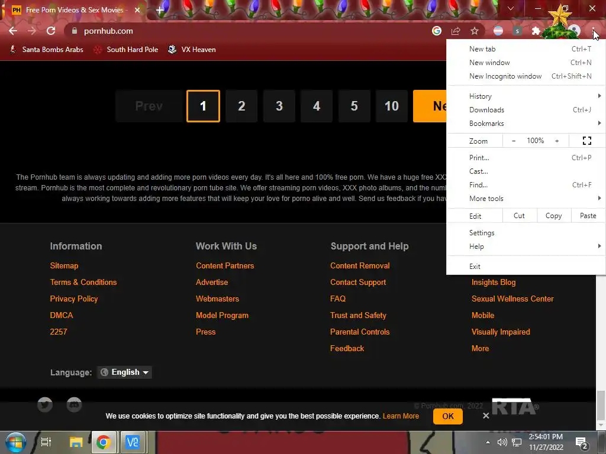The width and height of the screenshot is (606, 454).
Task: Share this page using the share icon
Action: [x=456, y=31]
